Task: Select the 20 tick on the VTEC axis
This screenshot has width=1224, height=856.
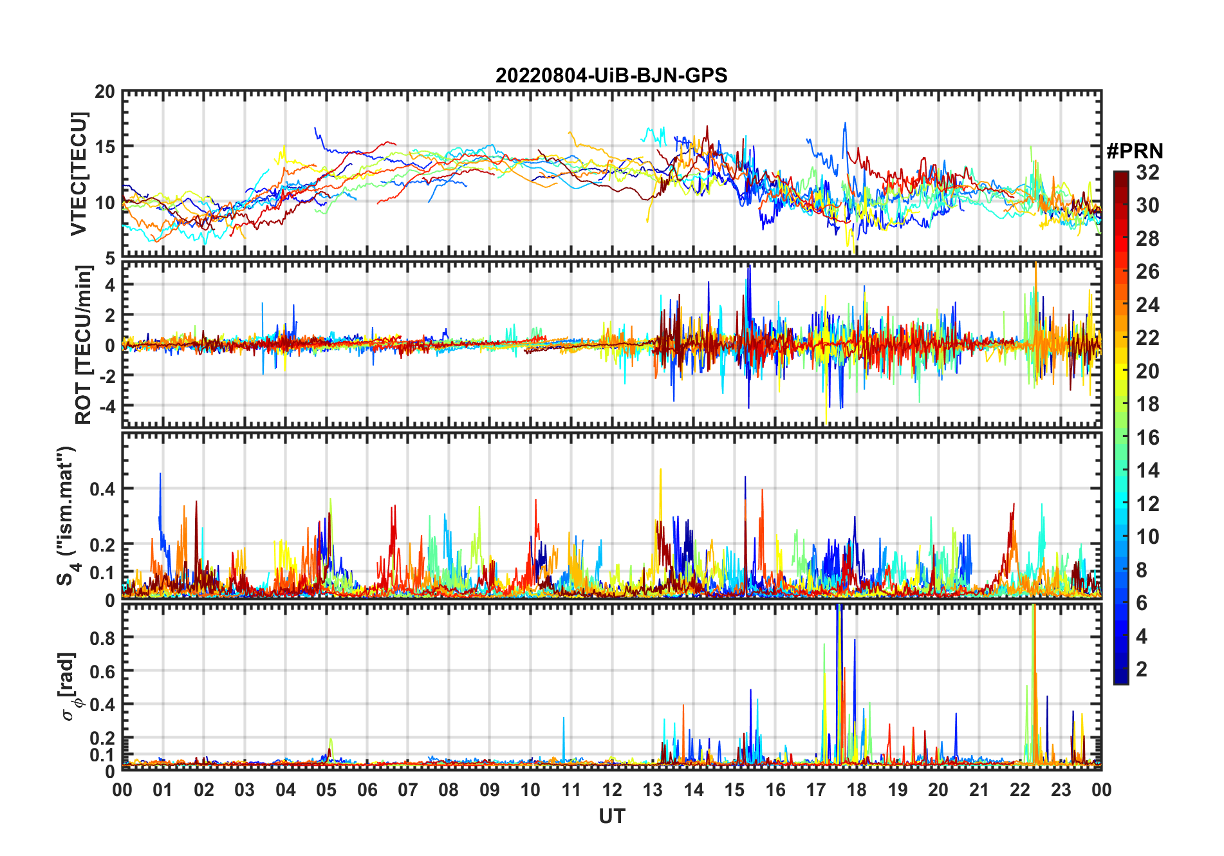Action: coord(105,92)
